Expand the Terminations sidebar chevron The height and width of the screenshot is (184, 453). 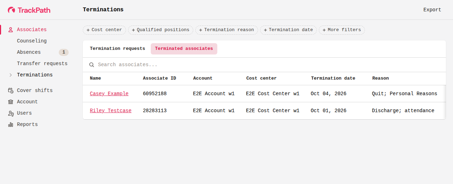click(11, 75)
